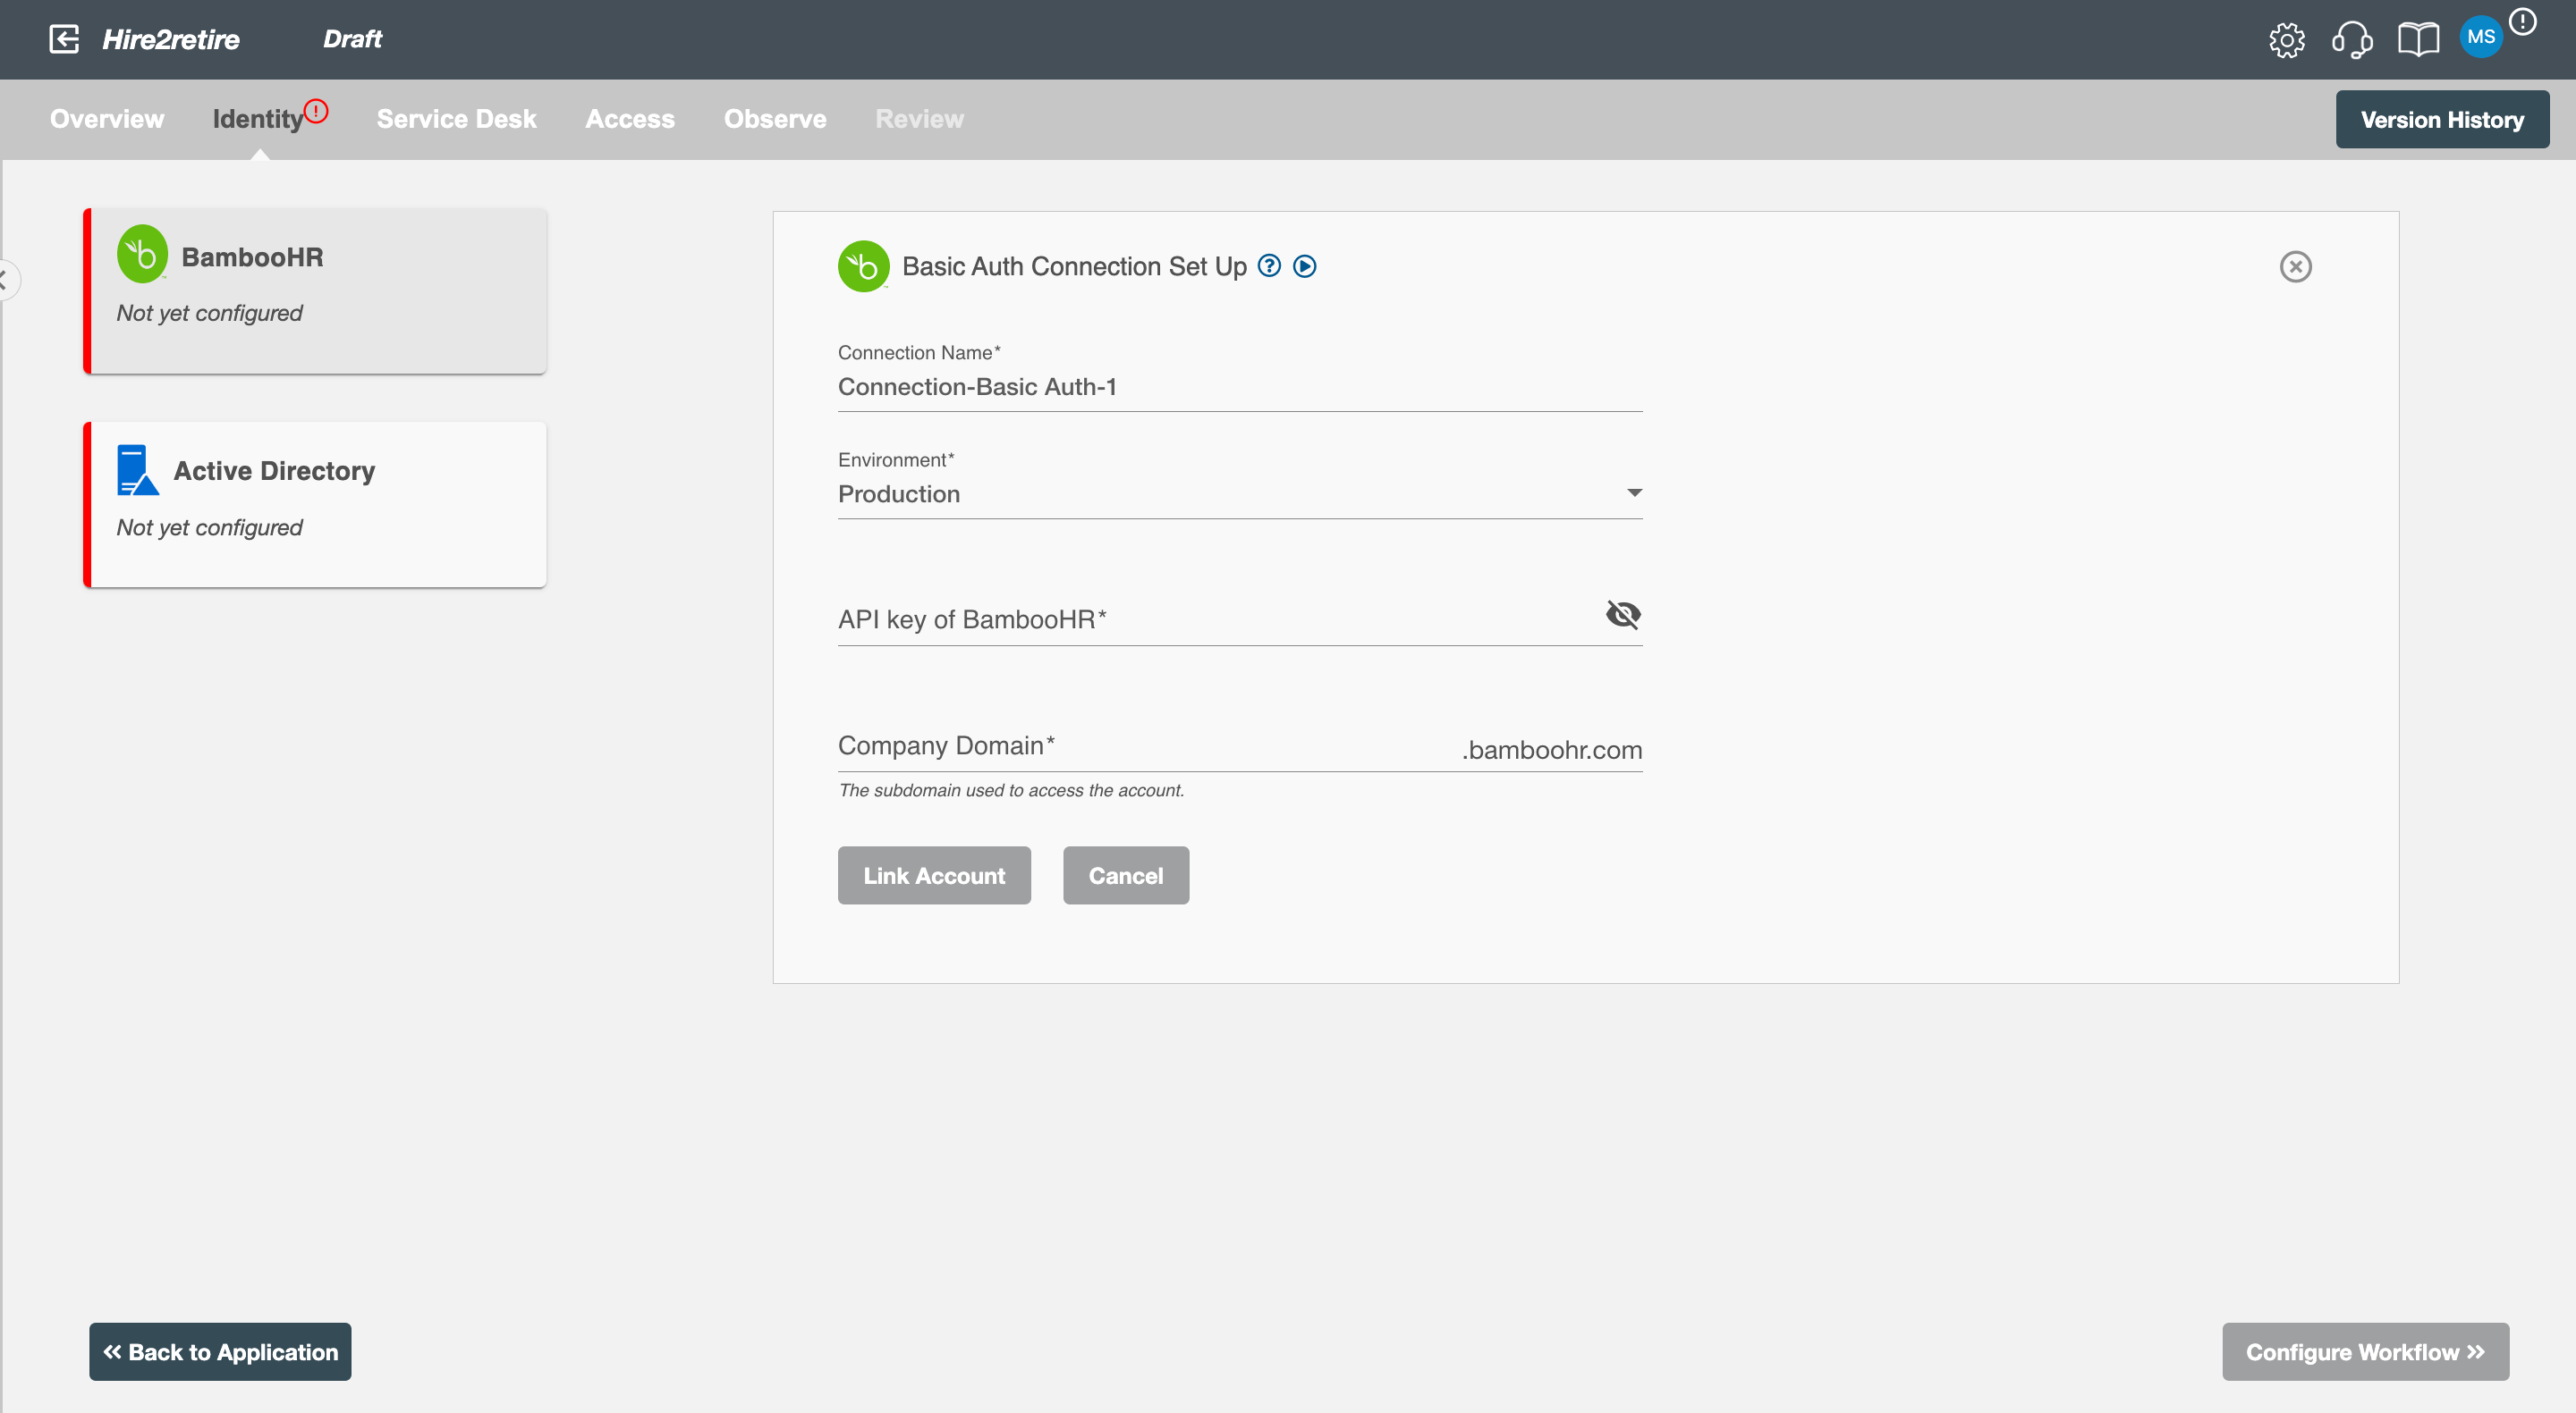Click the close X icon on connection panel
The image size is (2576, 1413).
pyautogui.click(x=2296, y=266)
